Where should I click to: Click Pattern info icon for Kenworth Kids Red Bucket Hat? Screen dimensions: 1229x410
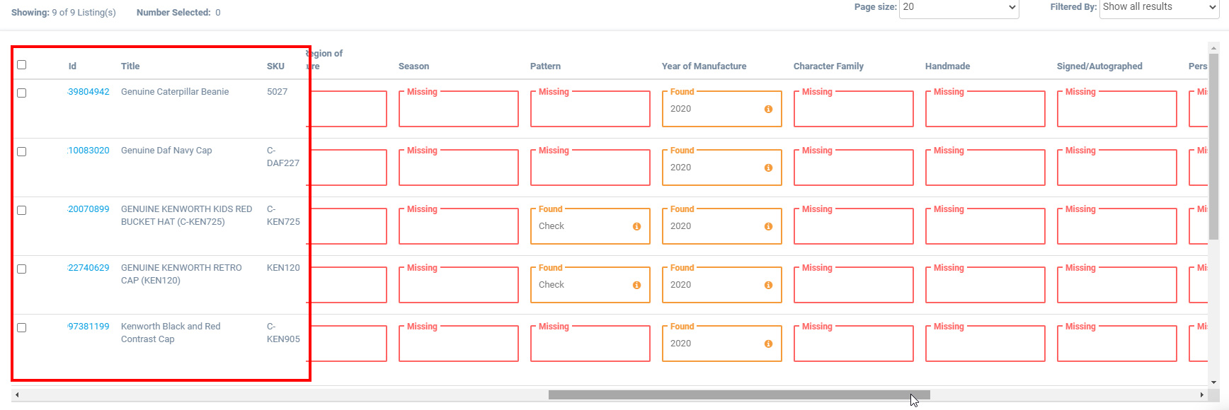636,226
